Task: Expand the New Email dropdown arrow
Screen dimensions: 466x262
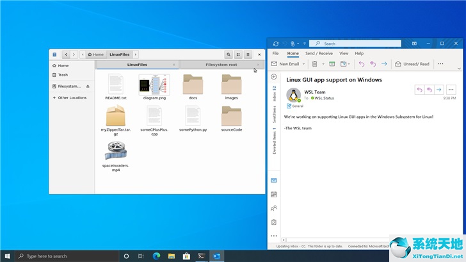Action: pyautogui.click(x=303, y=64)
